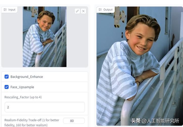The width and height of the screenshot is (183, 127).
Task: Click the Rescaling_Factor field containing 2
Action: click(x=45, y=107)
